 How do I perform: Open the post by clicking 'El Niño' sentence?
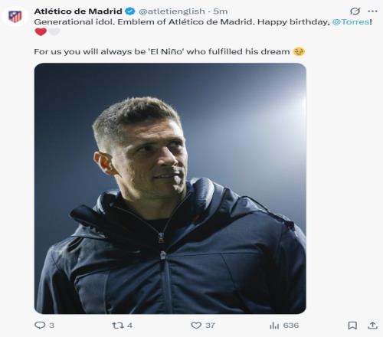(x=162, y=52)
